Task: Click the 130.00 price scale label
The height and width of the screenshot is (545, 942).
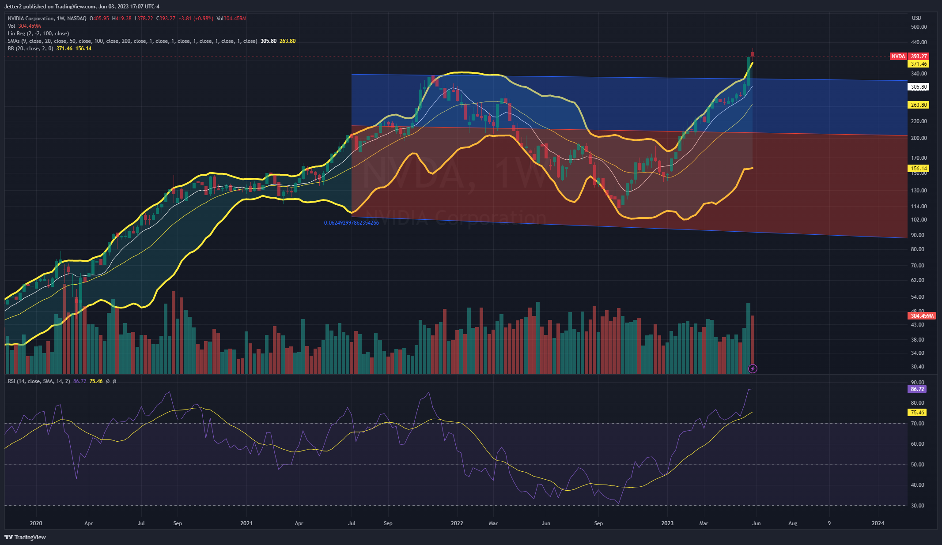Action: click(x=919, y=191)
